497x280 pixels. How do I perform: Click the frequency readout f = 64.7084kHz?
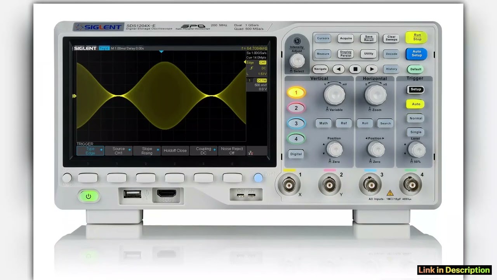254,48
